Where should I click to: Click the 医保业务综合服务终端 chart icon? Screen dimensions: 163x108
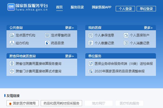[x=91, y=63]
